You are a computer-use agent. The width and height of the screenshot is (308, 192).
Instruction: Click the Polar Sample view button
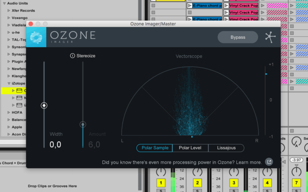155,148
